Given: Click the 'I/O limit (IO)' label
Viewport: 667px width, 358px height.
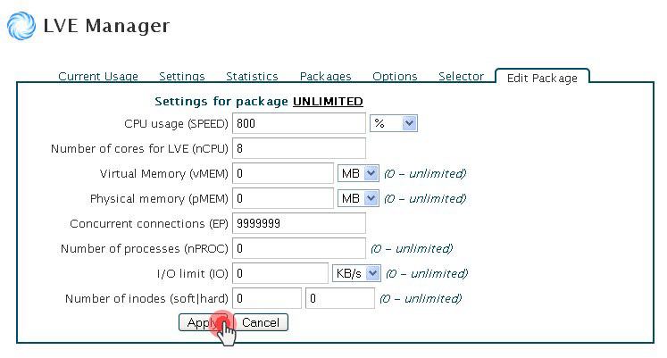Looking at the screenshot, I should pos(193,274).
